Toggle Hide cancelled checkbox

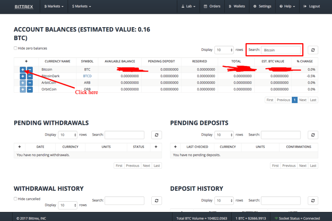click(x=16, y=199)
